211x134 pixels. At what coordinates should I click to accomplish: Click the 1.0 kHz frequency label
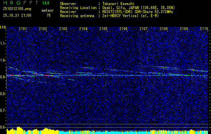(x=3, y=60)
